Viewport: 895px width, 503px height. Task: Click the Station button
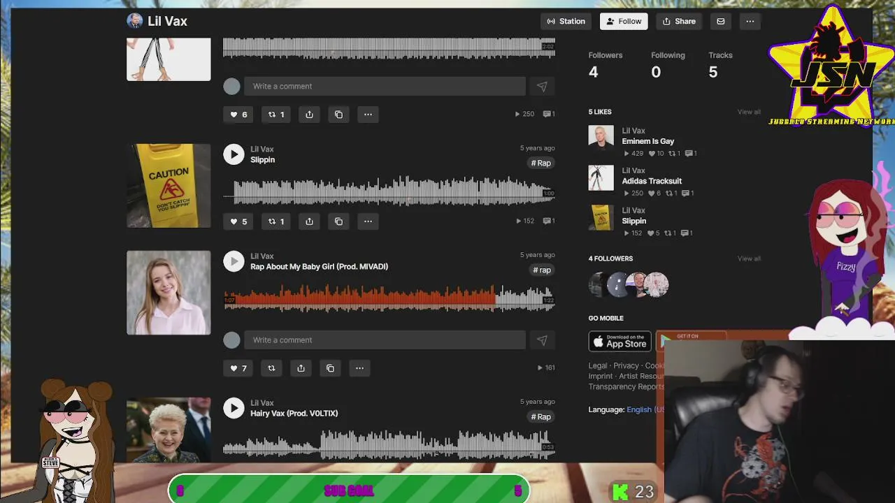click(566, 21)
